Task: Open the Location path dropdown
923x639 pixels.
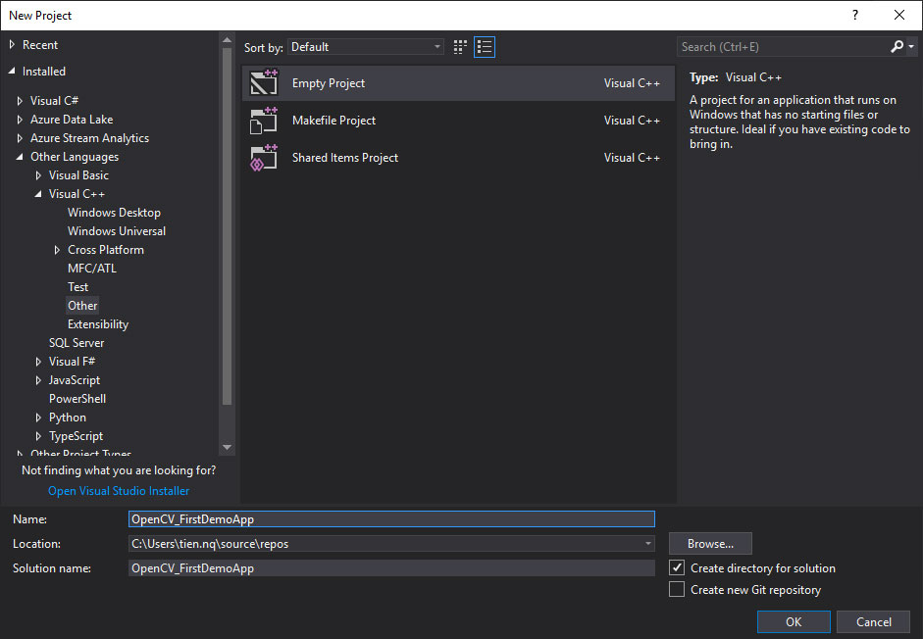Action: 648,544
